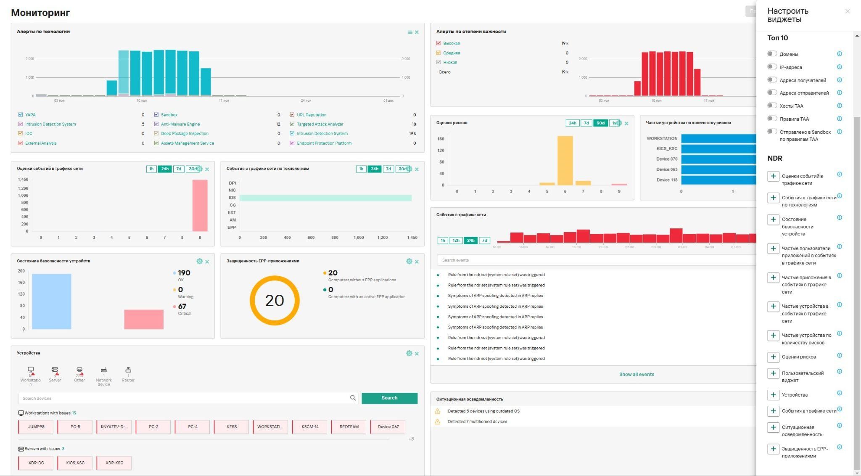Remove the Состояние безопасности устройств widget with its X
Screen dimensions: 861x476
coord(207,262)
